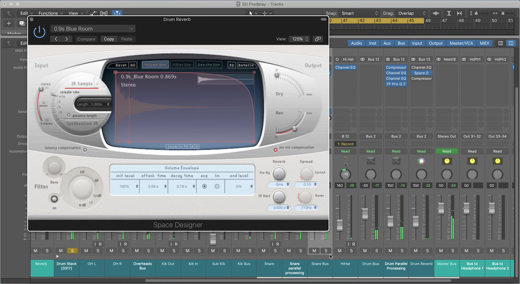The image size is (520, 284).
Task: Toggle the automation curve icon
Action: point(93,13)
